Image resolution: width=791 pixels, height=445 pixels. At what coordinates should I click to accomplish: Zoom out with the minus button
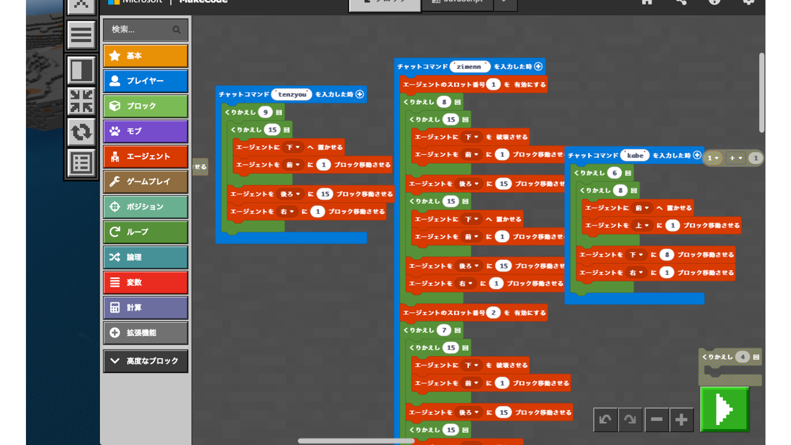(656, 419)
